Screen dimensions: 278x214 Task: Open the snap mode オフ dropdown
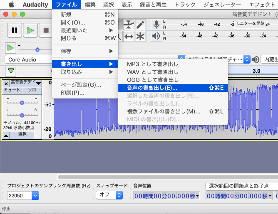(x=109, y=195)
